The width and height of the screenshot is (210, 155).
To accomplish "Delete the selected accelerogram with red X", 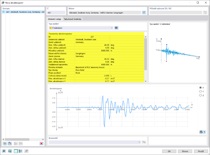I will point(41,143).
